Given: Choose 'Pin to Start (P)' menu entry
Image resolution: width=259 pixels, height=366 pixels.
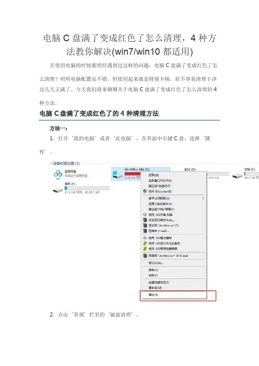Looking at the screenshot, I should (x=173, y=209).
